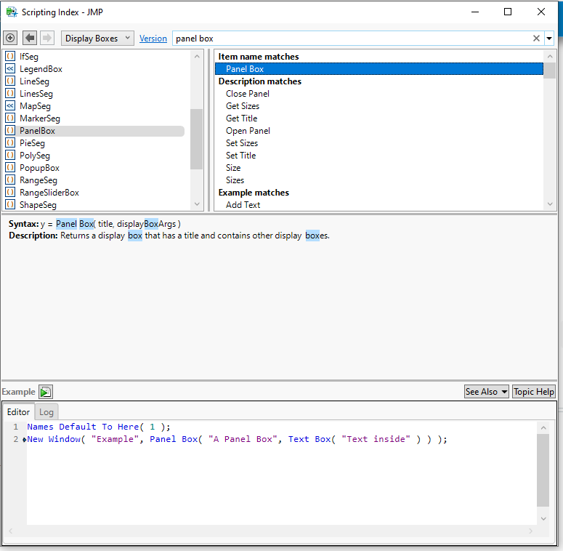Viewport: 563px width, 551px height.
Task: Click the icon beside MarkerSeg
Action: tap(10, 118)
